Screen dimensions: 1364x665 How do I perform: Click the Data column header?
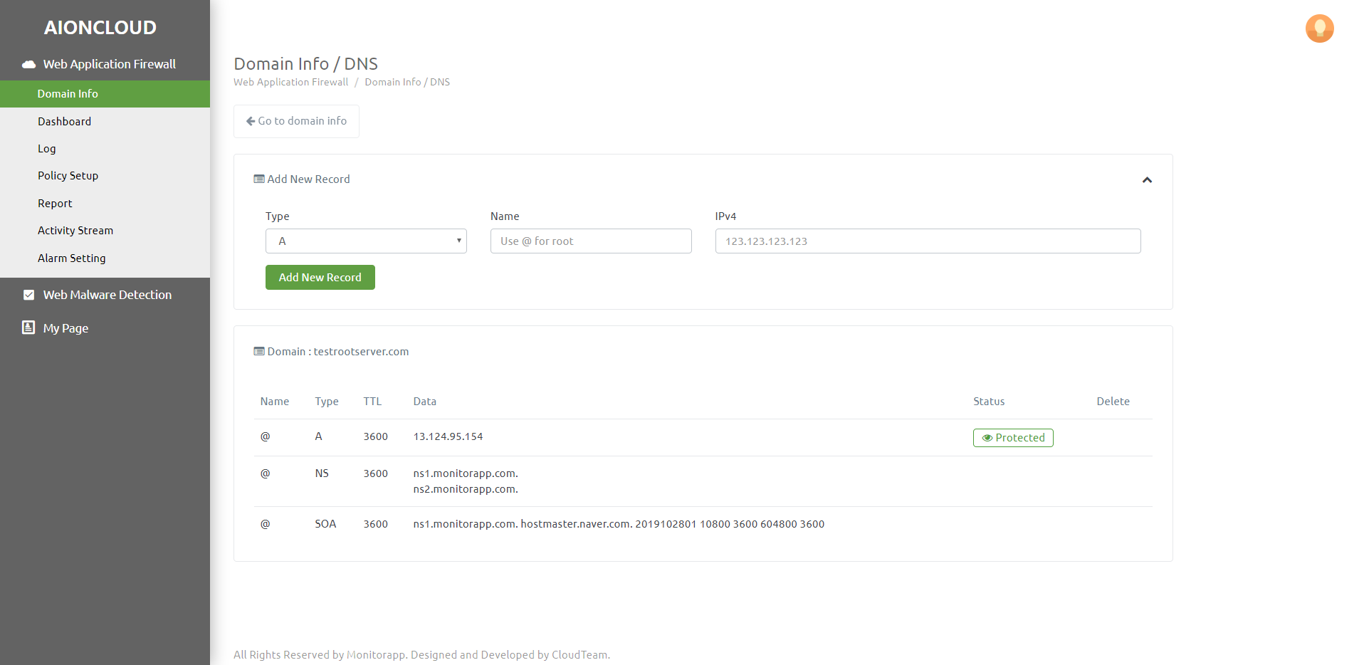pyautogui.click(x=424, y=402)
